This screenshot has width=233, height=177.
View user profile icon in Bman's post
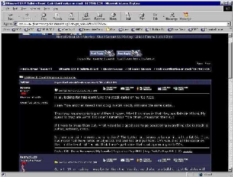pos(110,89)
